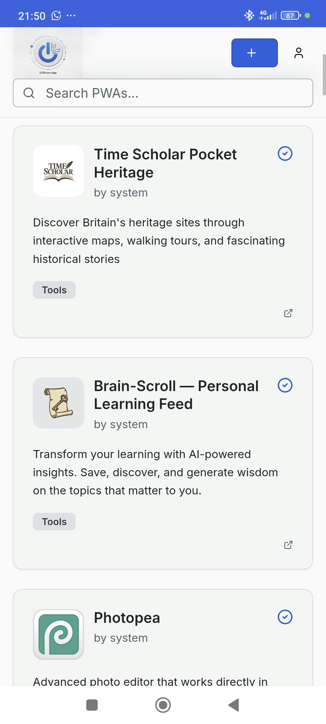Screen dimensions: 326x724
Task: Tap the search magnifier icon
Action: click(29, 93)
